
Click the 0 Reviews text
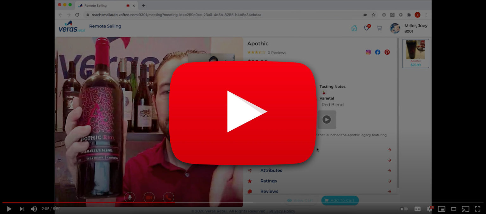coord(277,53)
